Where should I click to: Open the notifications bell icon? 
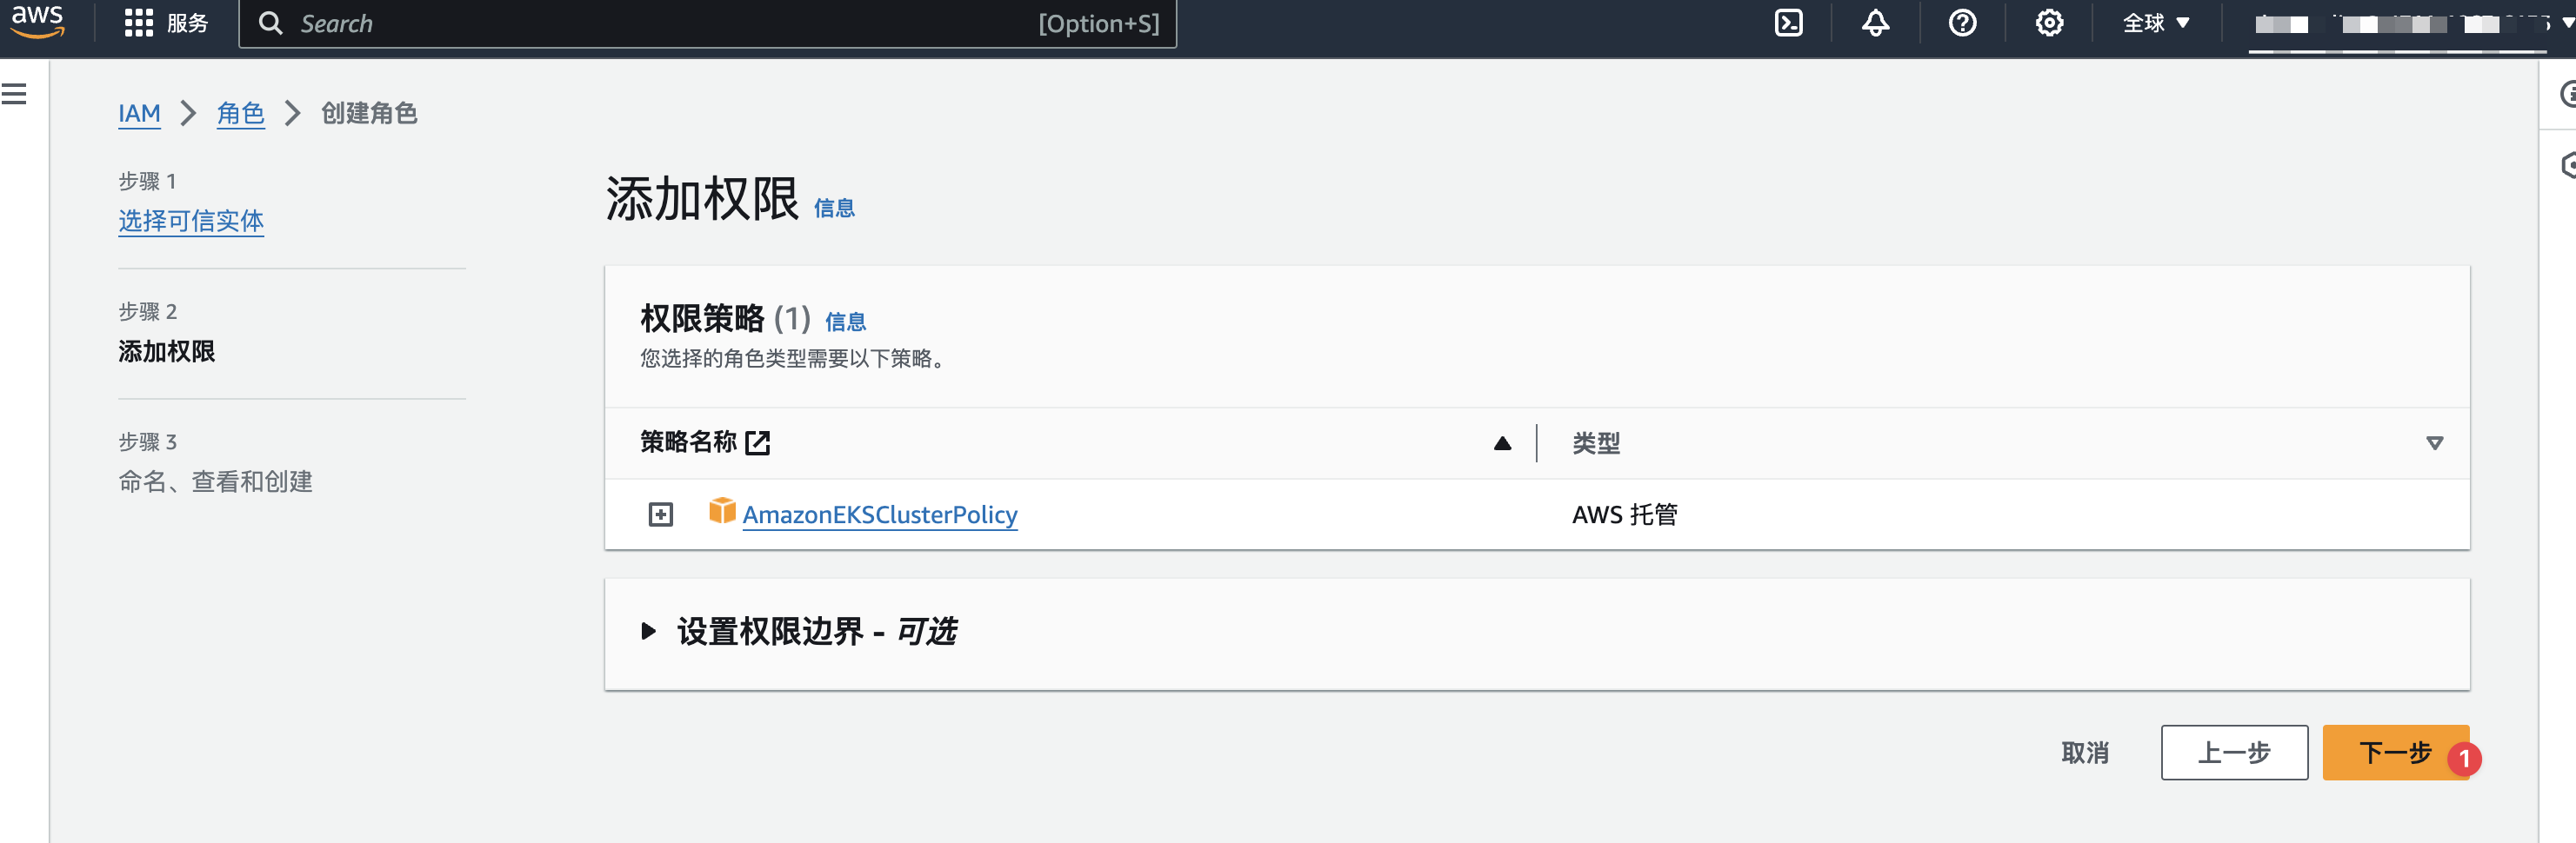coord(1875,23)
